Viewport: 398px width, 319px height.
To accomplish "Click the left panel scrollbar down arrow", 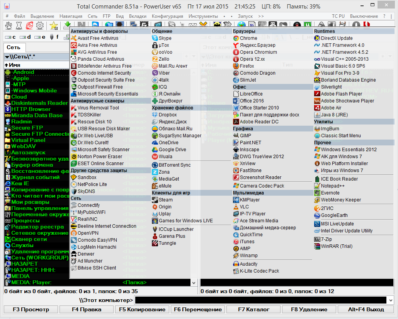I will (194, 283).
